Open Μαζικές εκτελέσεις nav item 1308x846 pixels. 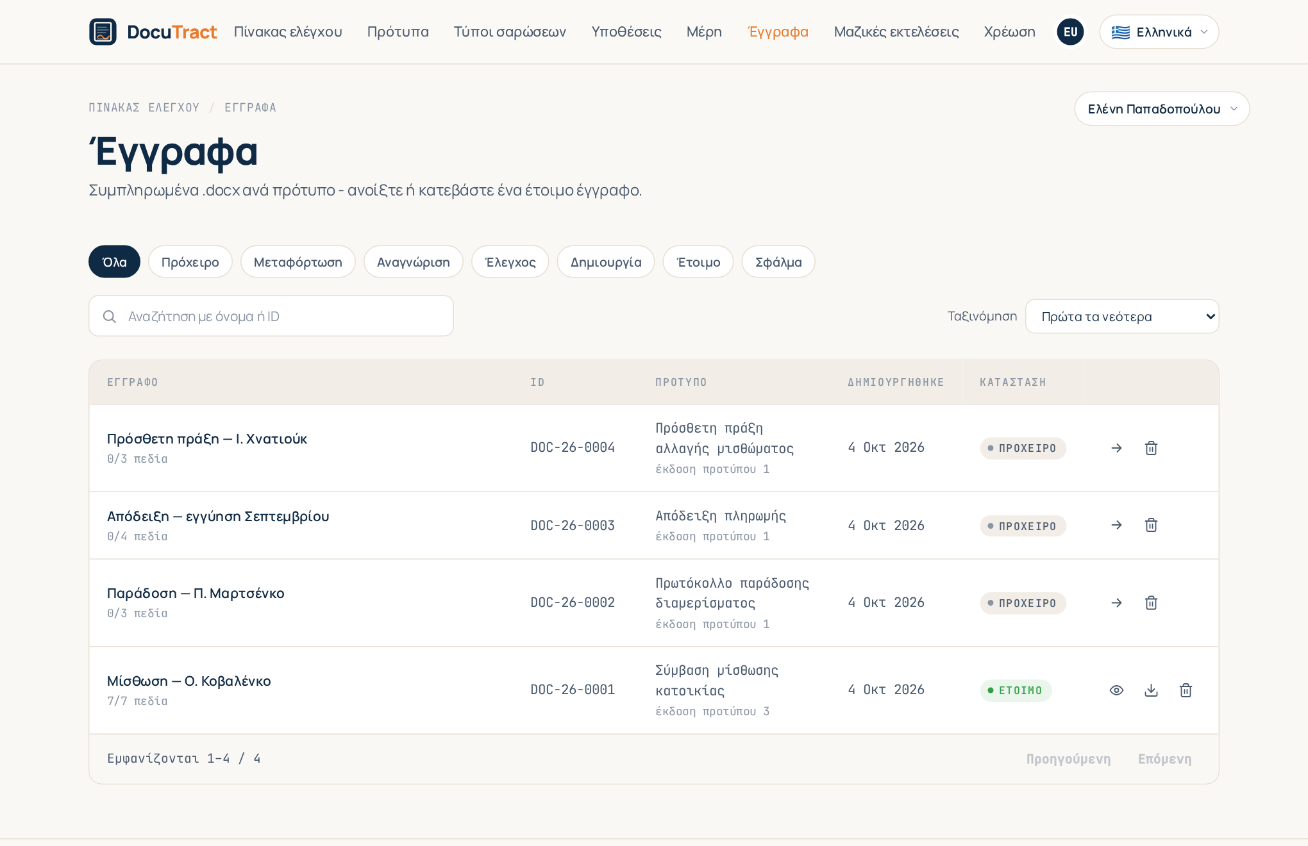pyautogui.click(x=896, y=31)
